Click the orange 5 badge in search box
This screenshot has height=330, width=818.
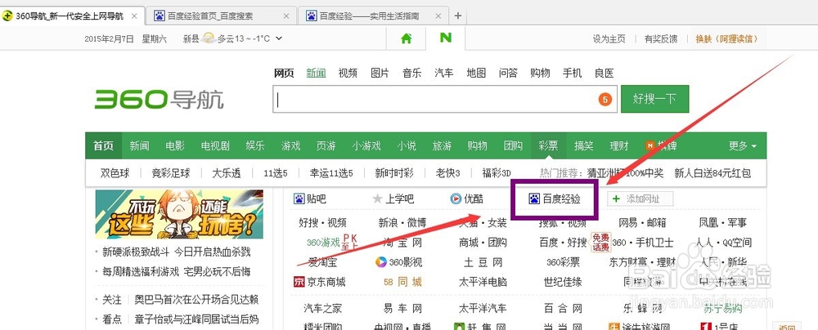[605, 99]
